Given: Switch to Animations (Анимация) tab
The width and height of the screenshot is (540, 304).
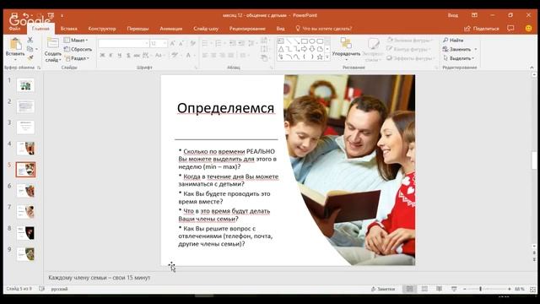Looking at the screenshot, I should coord(171,29).
